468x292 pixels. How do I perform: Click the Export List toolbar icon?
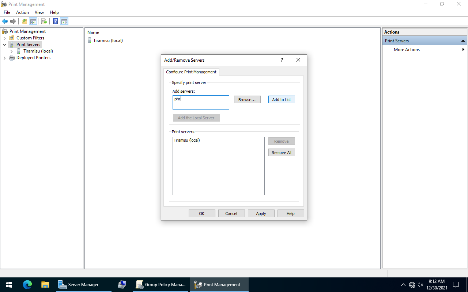44,21
